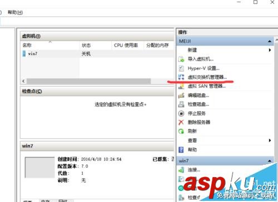Choose 刷新 action text
Screen dimensions: 278x202
click(x=192, y=131)
